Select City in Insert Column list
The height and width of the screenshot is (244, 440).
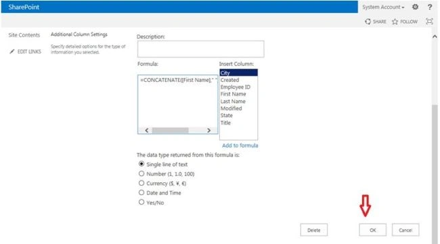pos(238,73)
